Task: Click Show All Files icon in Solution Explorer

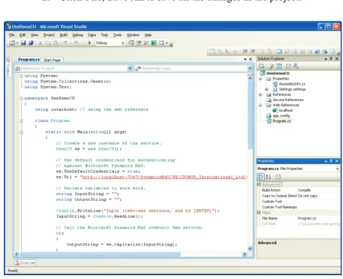Action: tap(271, 66)
